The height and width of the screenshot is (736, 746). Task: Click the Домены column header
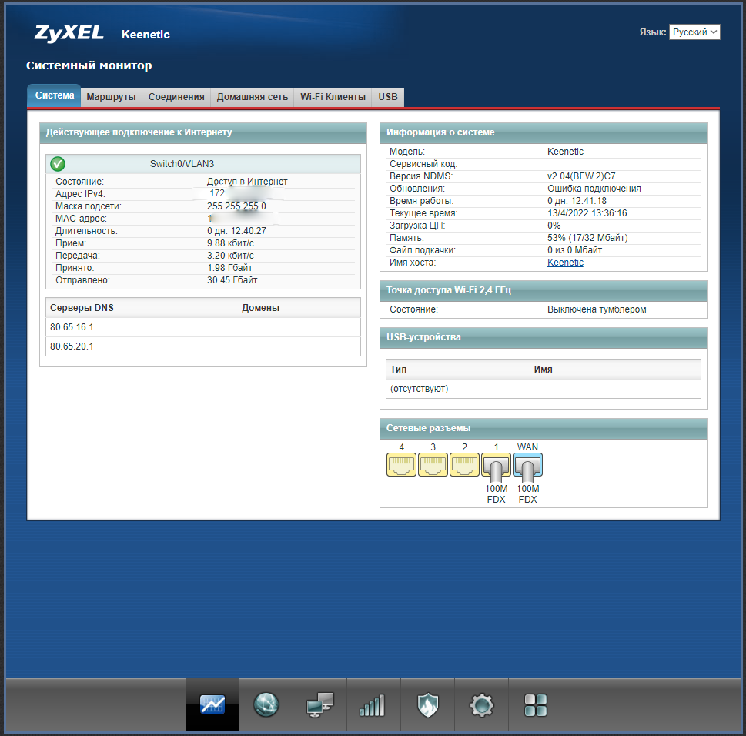(260, 308)
